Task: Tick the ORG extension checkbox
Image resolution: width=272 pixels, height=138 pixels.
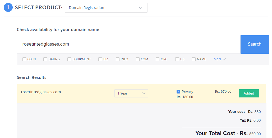Action: (158, 59)
